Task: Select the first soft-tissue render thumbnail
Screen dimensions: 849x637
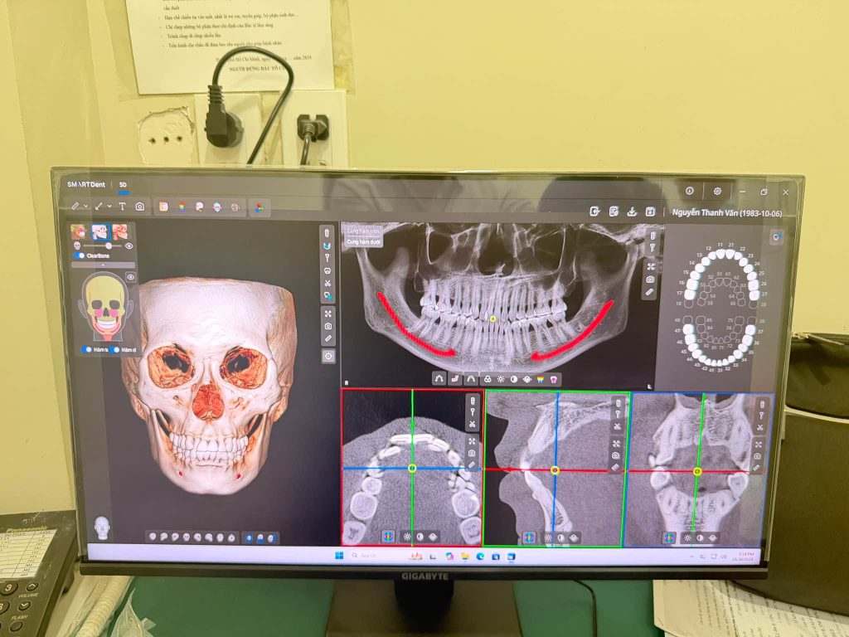Action: [x=79, y=232]
